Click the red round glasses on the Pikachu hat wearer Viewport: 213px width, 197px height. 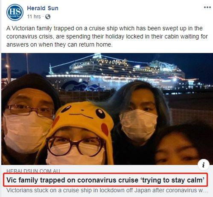(x=76, y=146)
